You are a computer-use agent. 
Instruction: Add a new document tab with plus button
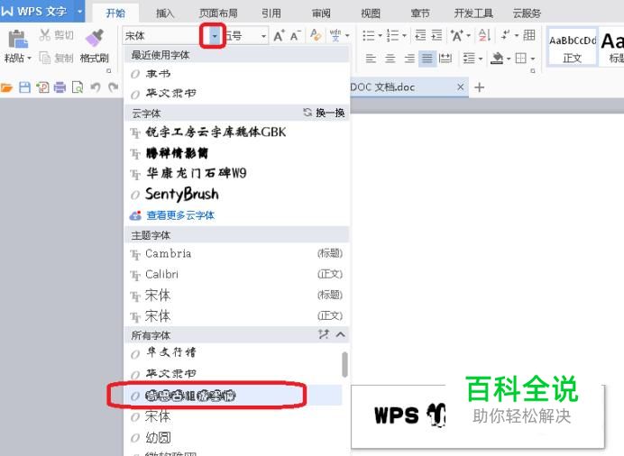pos(480,87)
